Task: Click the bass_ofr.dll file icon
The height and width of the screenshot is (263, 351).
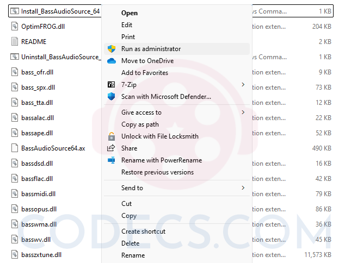Action: coord(15,72)
